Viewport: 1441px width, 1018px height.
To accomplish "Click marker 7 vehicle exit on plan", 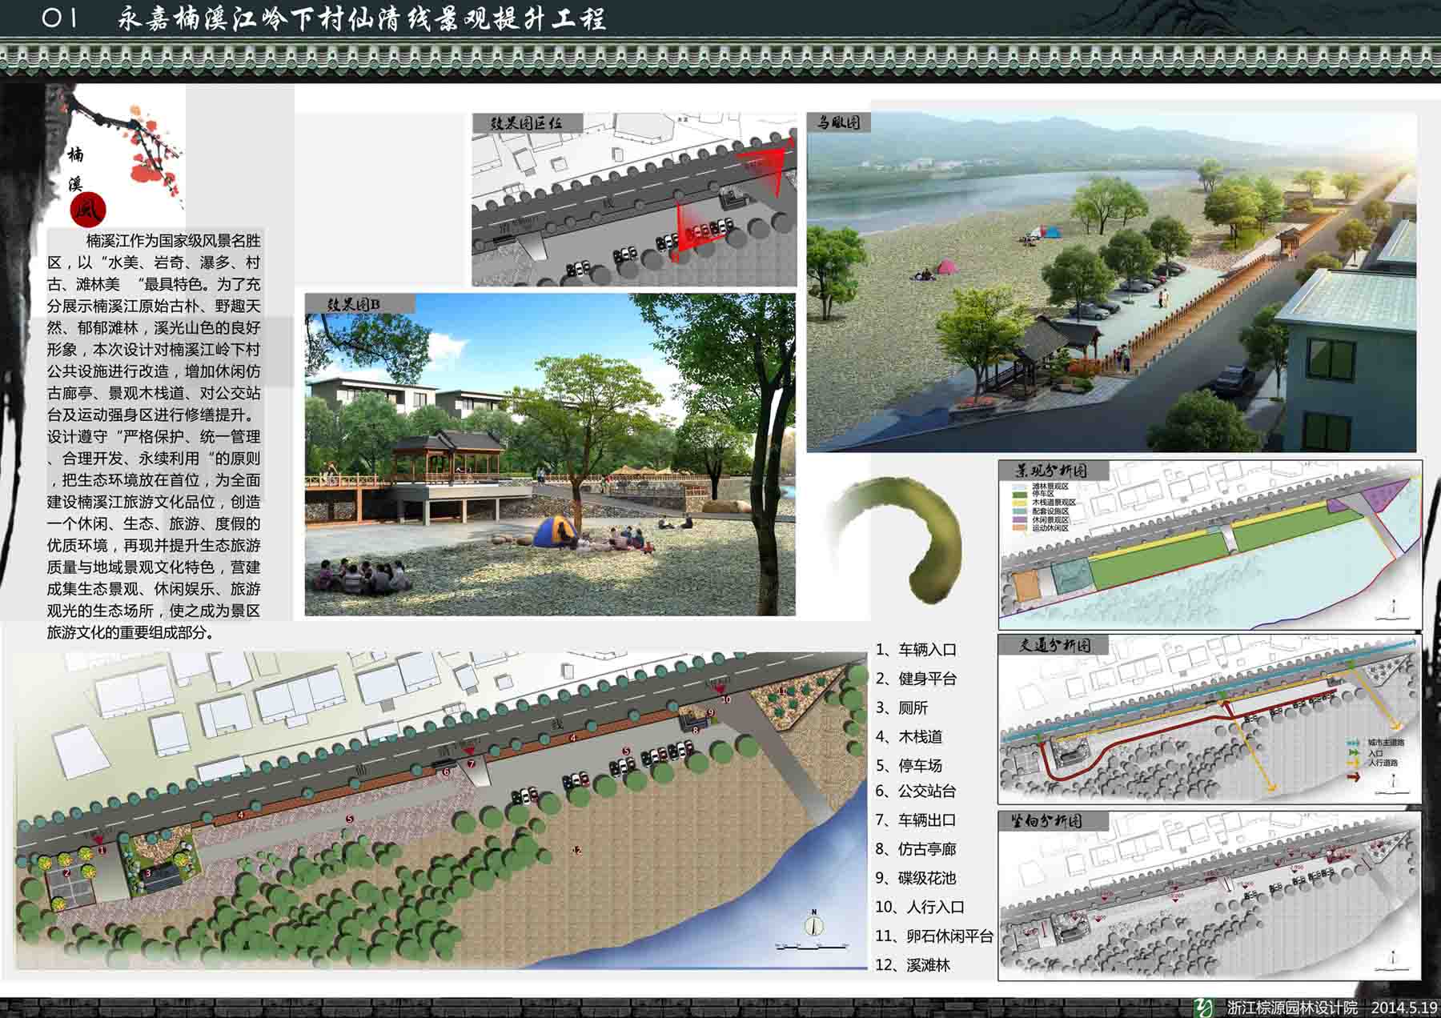I will 472,763.
